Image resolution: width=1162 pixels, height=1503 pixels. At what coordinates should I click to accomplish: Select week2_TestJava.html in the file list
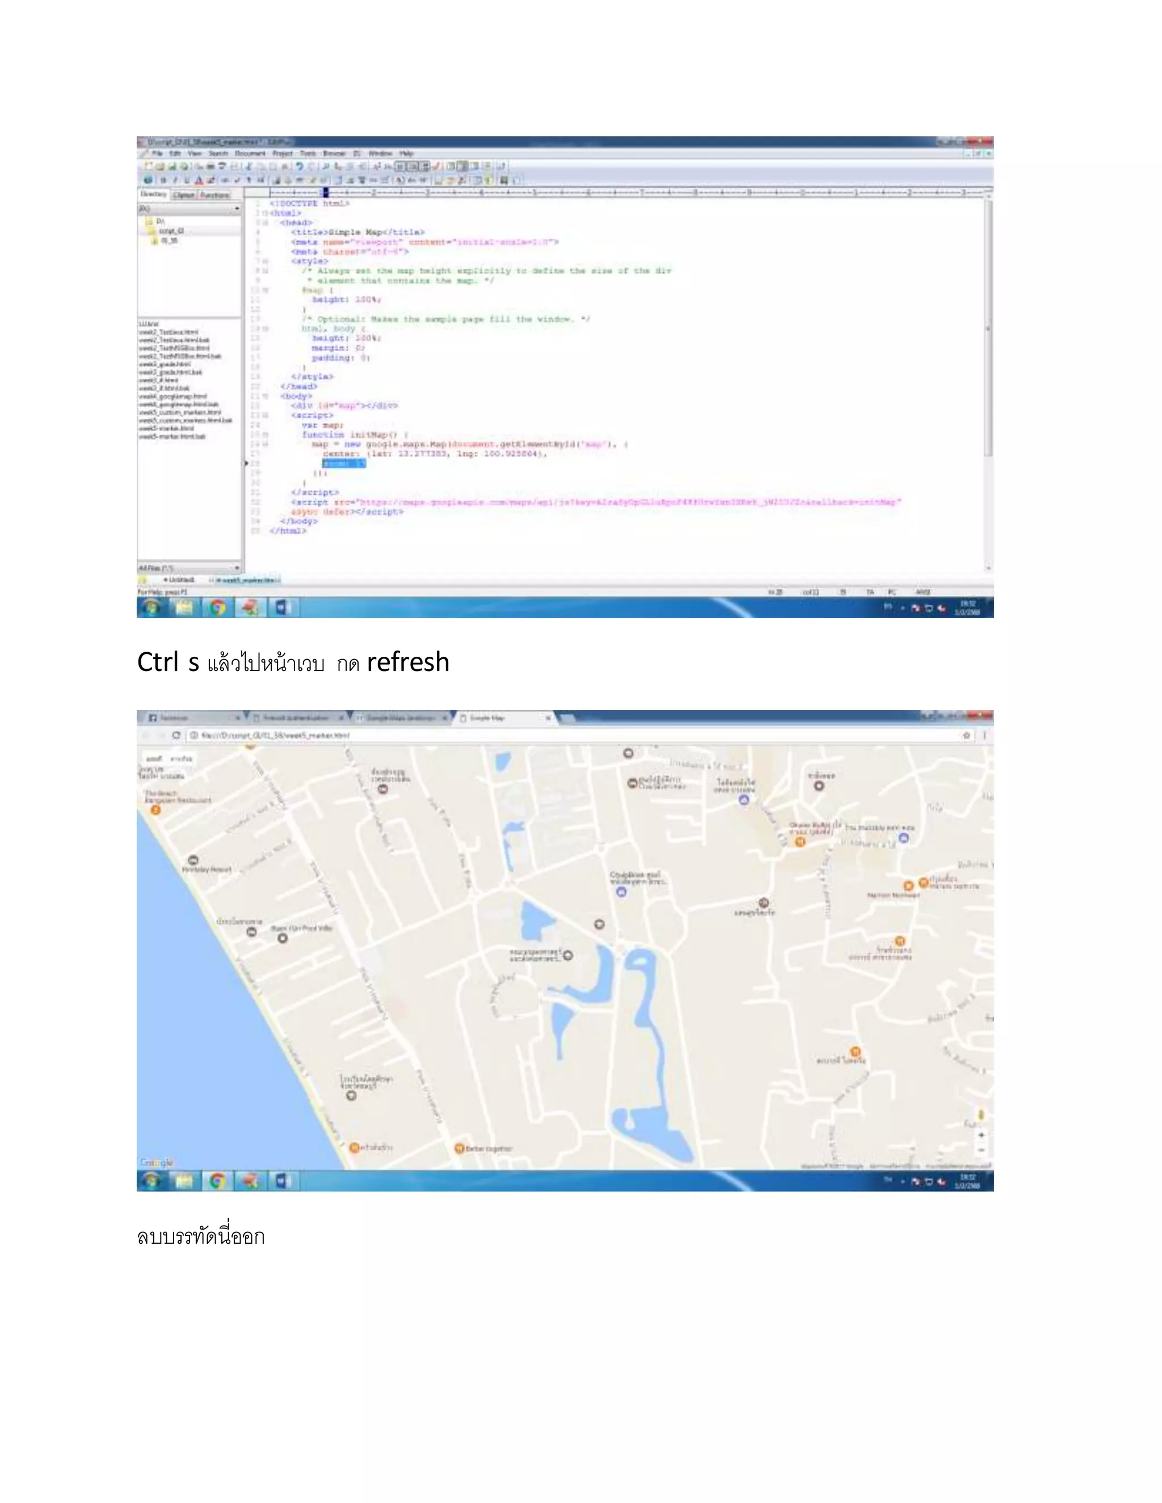click(x=169, y=332)
